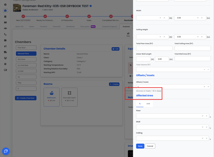214x157 pixels.
Task: Select the % tab under Affected Area
Action: click(140, 104)
